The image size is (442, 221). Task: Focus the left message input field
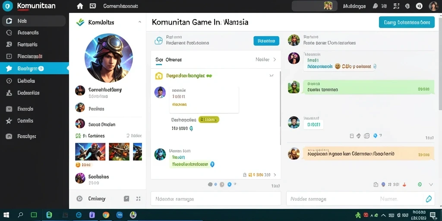[x=216, y=199]
